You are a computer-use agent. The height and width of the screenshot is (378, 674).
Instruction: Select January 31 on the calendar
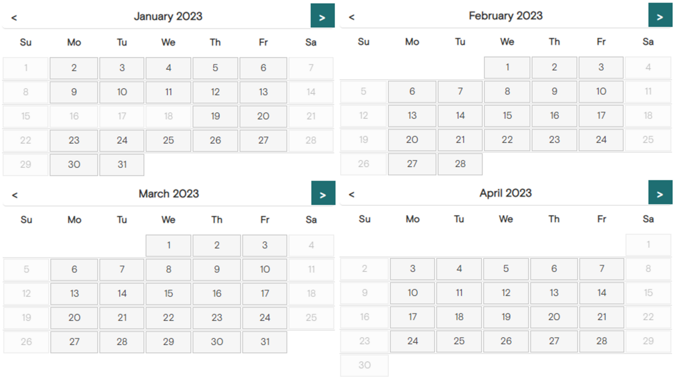click(x=122, y=164)
